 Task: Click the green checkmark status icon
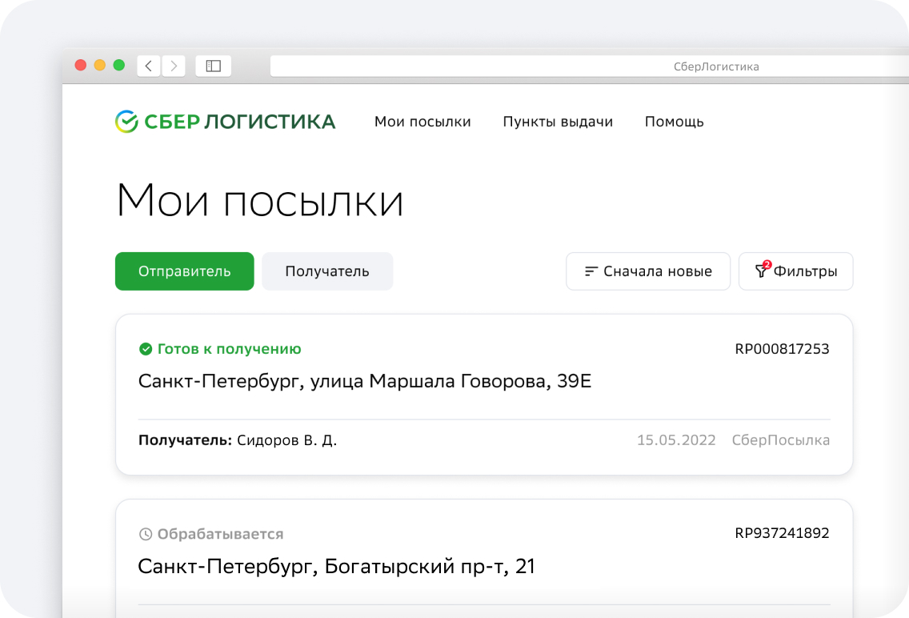(x=146, y=349)
